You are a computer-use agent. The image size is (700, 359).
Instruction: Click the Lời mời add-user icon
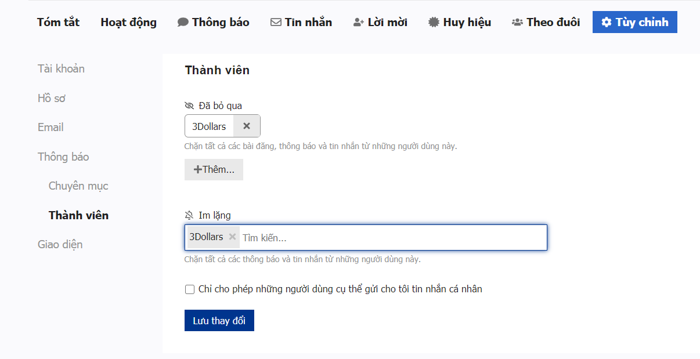(x=358, y=23)
